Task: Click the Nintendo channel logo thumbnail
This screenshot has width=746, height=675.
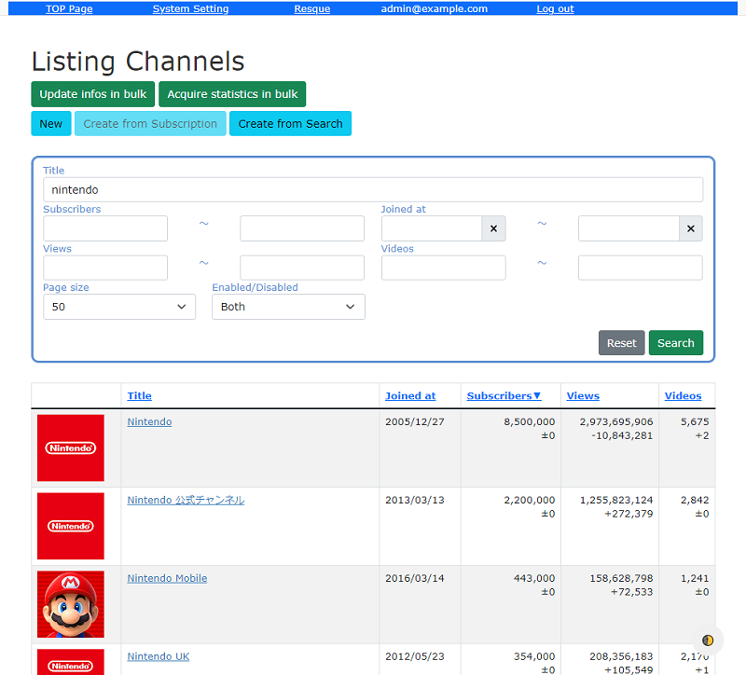Action: click(71, 448)
